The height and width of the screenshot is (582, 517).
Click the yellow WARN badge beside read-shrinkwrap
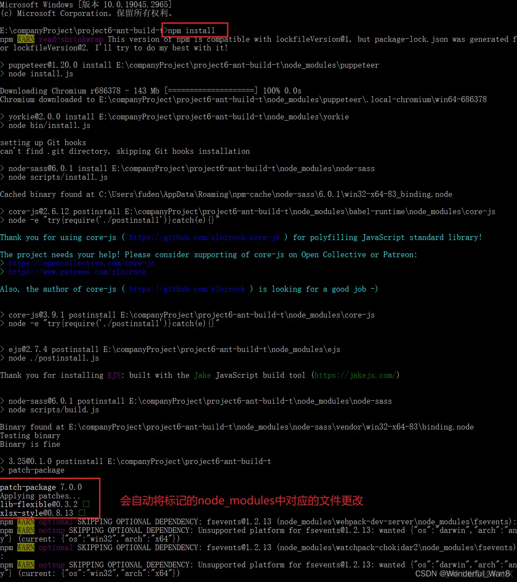click(x=26, y=39)
